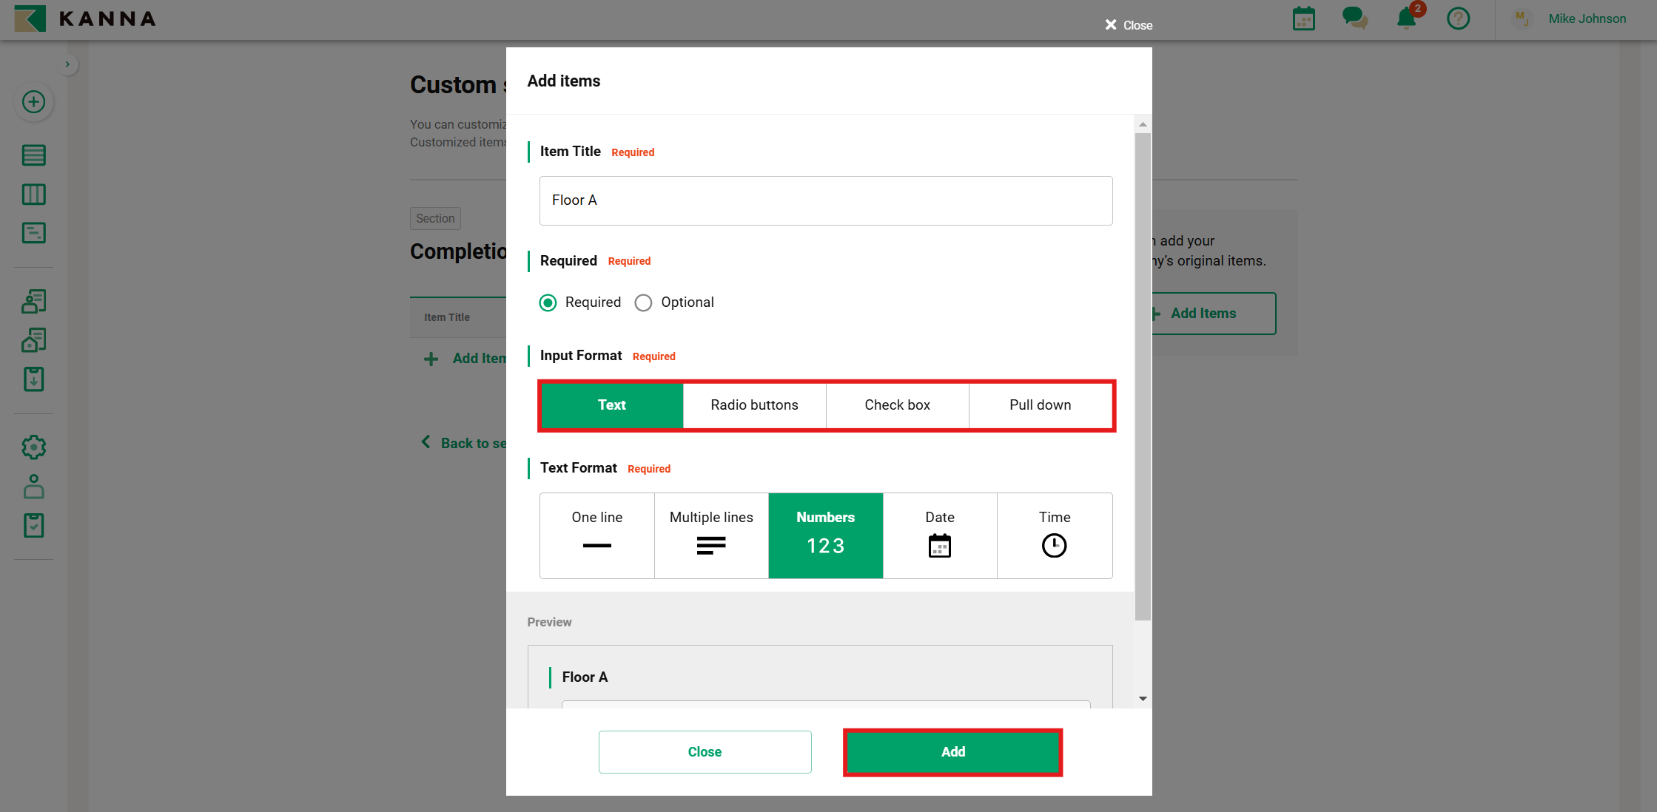
Task: Open the user person icon in sidebar
Action: 33,487
